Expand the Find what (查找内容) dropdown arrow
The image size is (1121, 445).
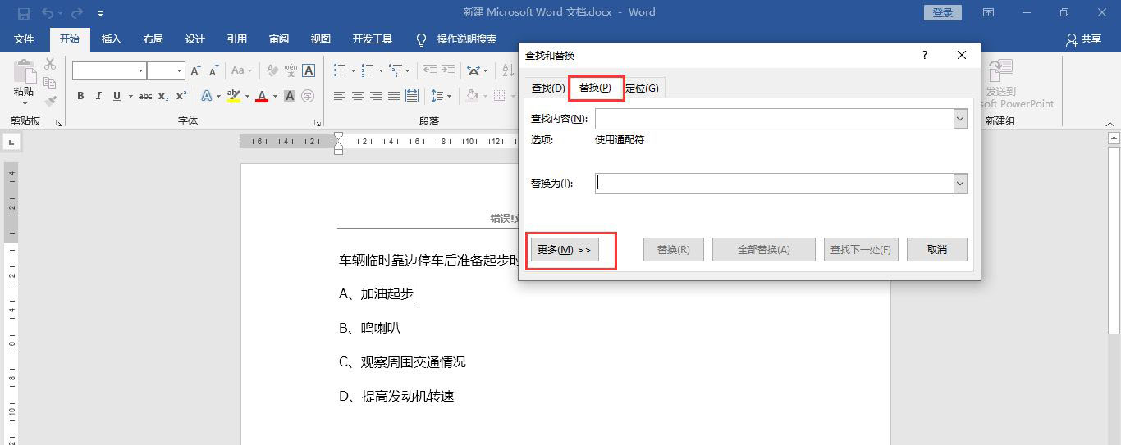pos(960,119)
